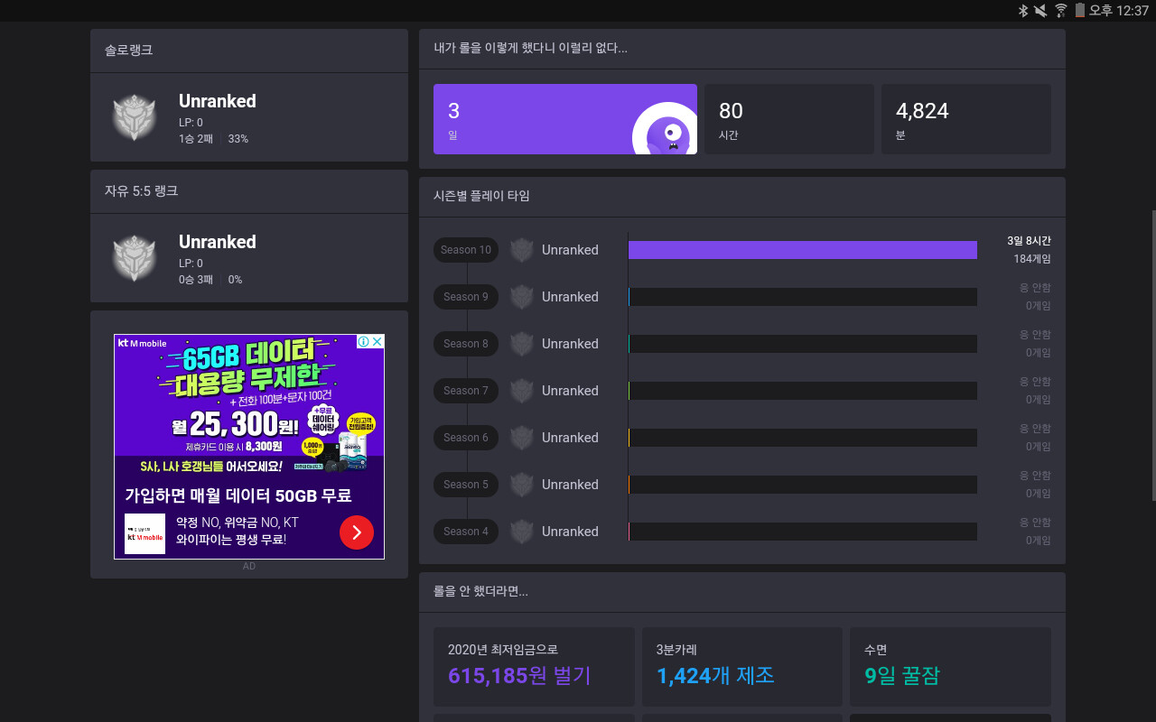Viewport: 1156px width, 722px height.
Task: Click the Season 10 rank emblem icon
Action: (x=522, y=250)
